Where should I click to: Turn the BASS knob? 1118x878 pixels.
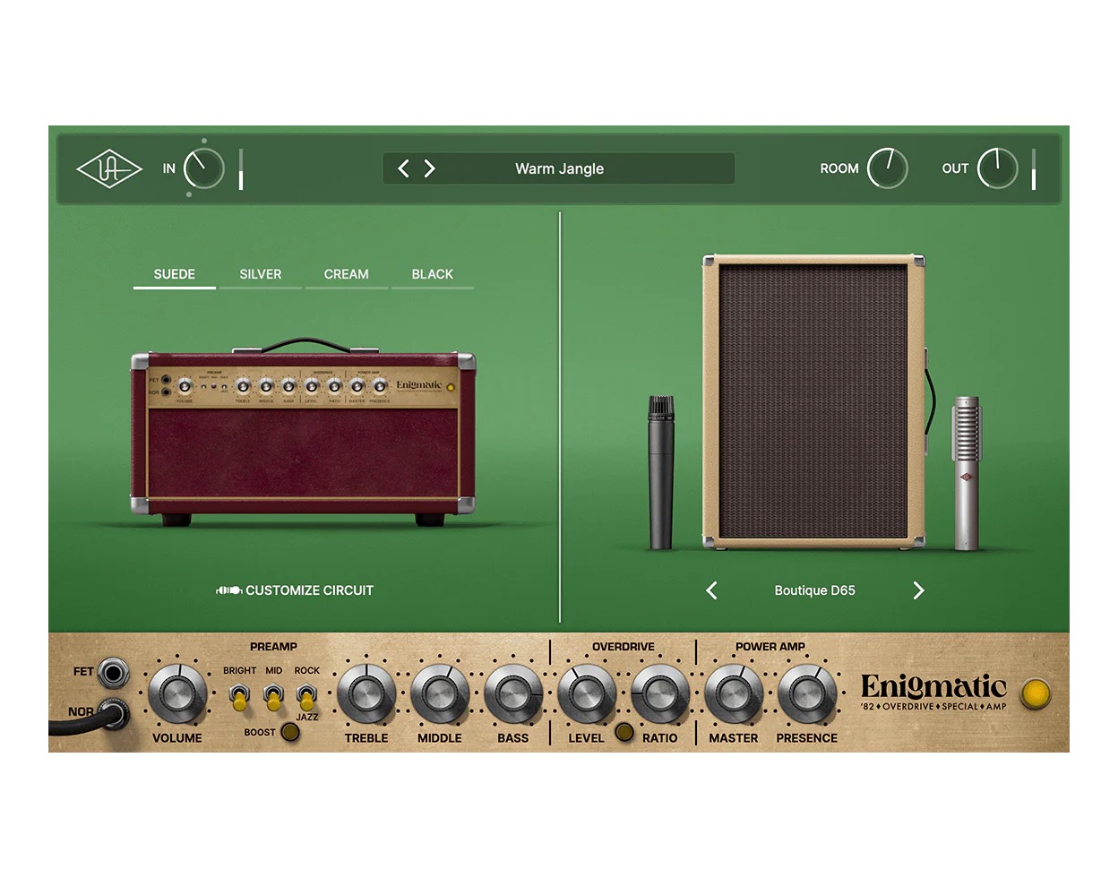click(x=513, y=695)
